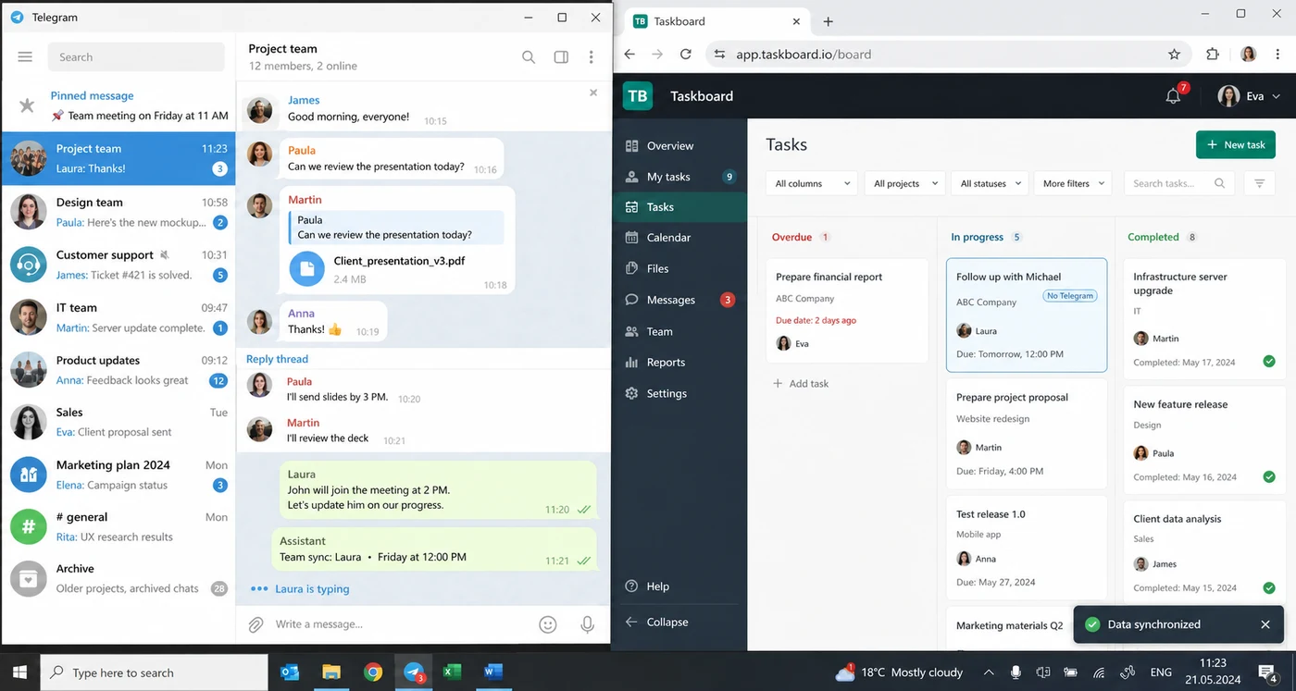Click the Search tasks field

1178,183
